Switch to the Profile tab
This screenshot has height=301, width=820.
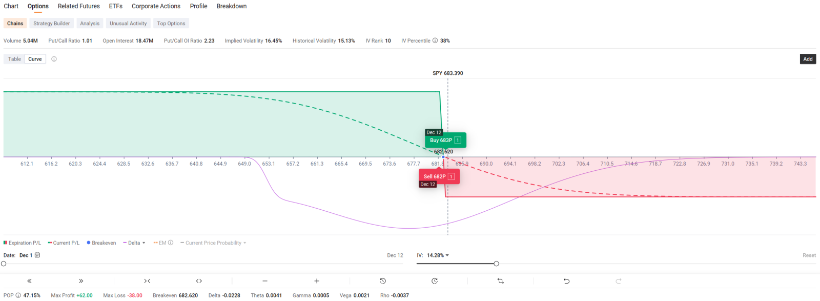pos(198,6)
